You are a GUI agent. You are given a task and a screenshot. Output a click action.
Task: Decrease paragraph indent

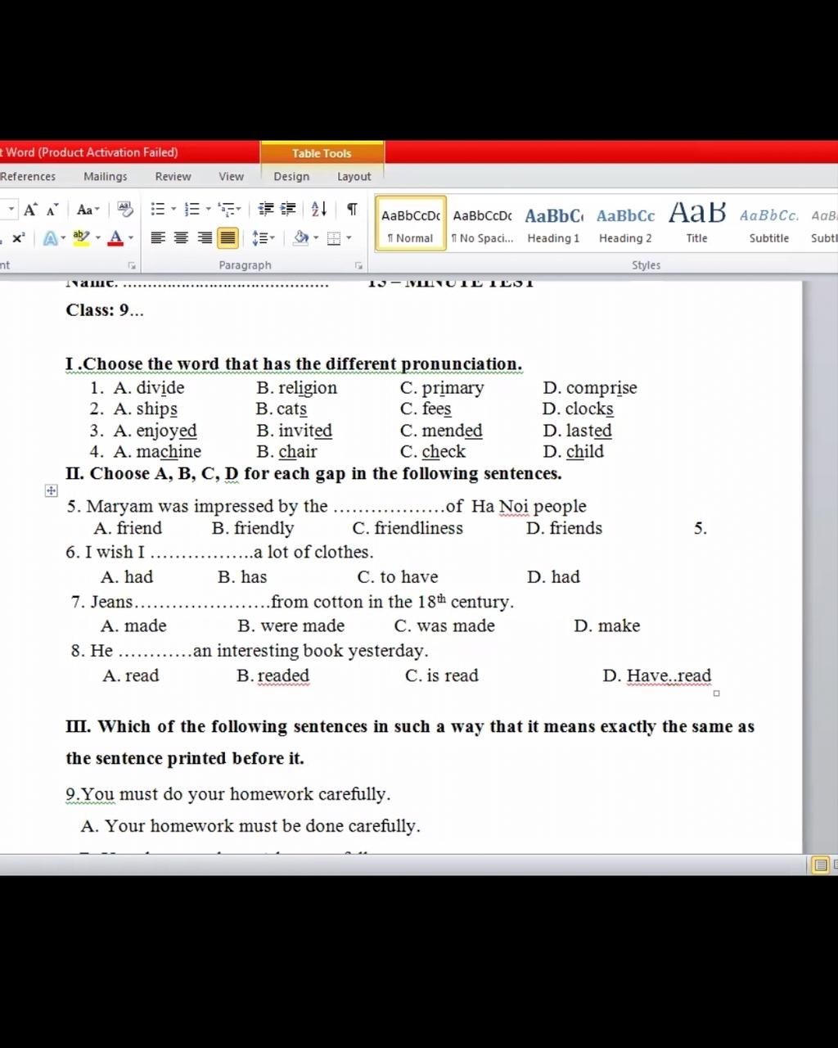coord(265,210)
